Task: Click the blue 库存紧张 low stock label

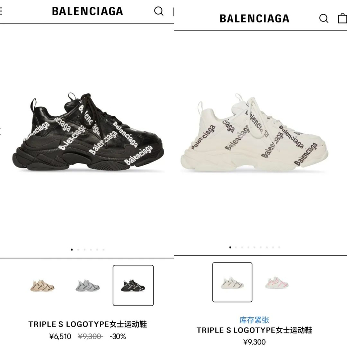Action: pyautogui.click(x=254, y=320)
